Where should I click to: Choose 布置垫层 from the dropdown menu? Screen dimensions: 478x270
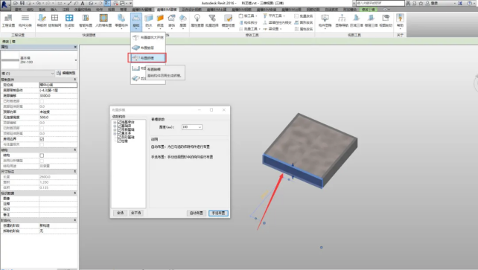[x=148, y=48]
